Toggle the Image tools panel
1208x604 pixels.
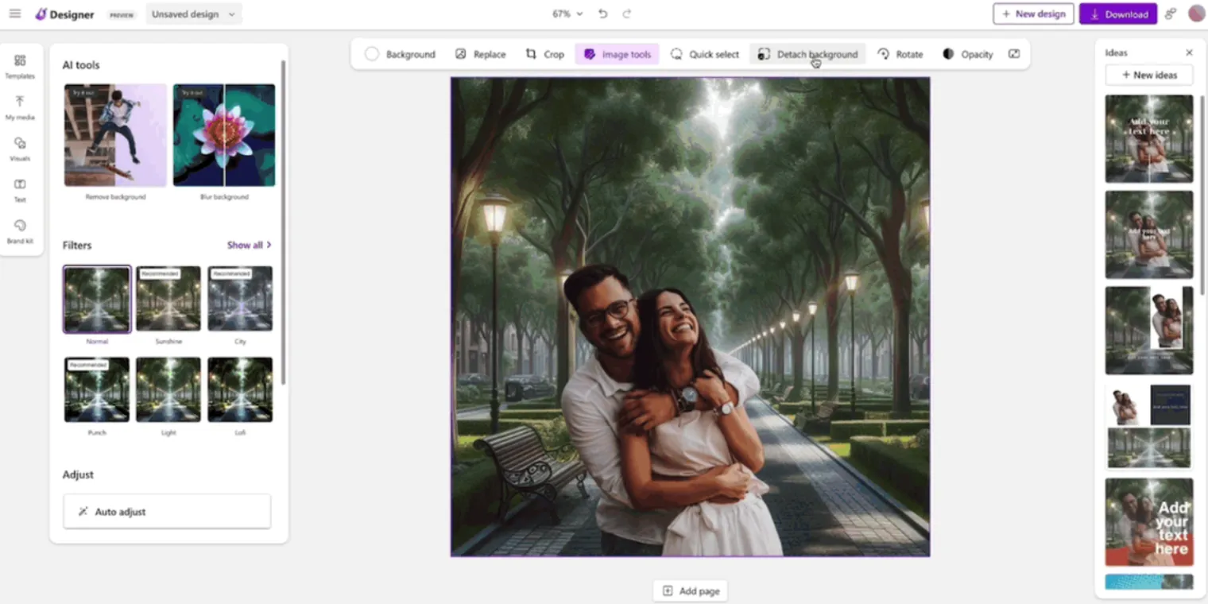(x=618, y=54)
